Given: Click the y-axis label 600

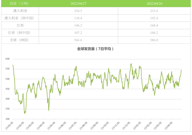Looking at the screenshot, I should 7,59.
